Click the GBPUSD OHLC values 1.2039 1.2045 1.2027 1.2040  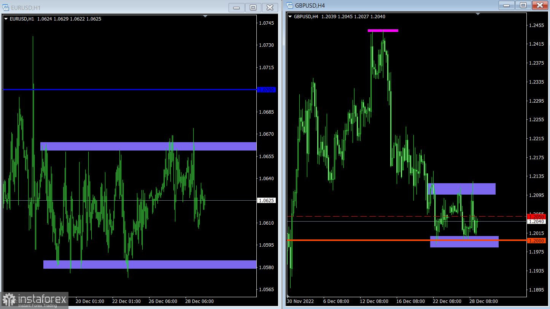coord(353,16)
